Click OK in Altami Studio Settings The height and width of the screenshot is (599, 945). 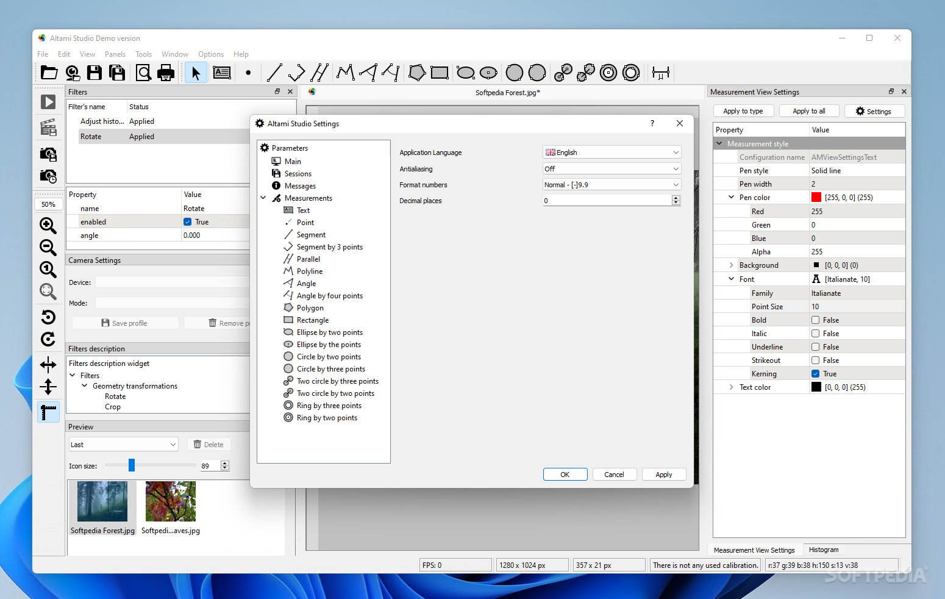pos(565,475)
